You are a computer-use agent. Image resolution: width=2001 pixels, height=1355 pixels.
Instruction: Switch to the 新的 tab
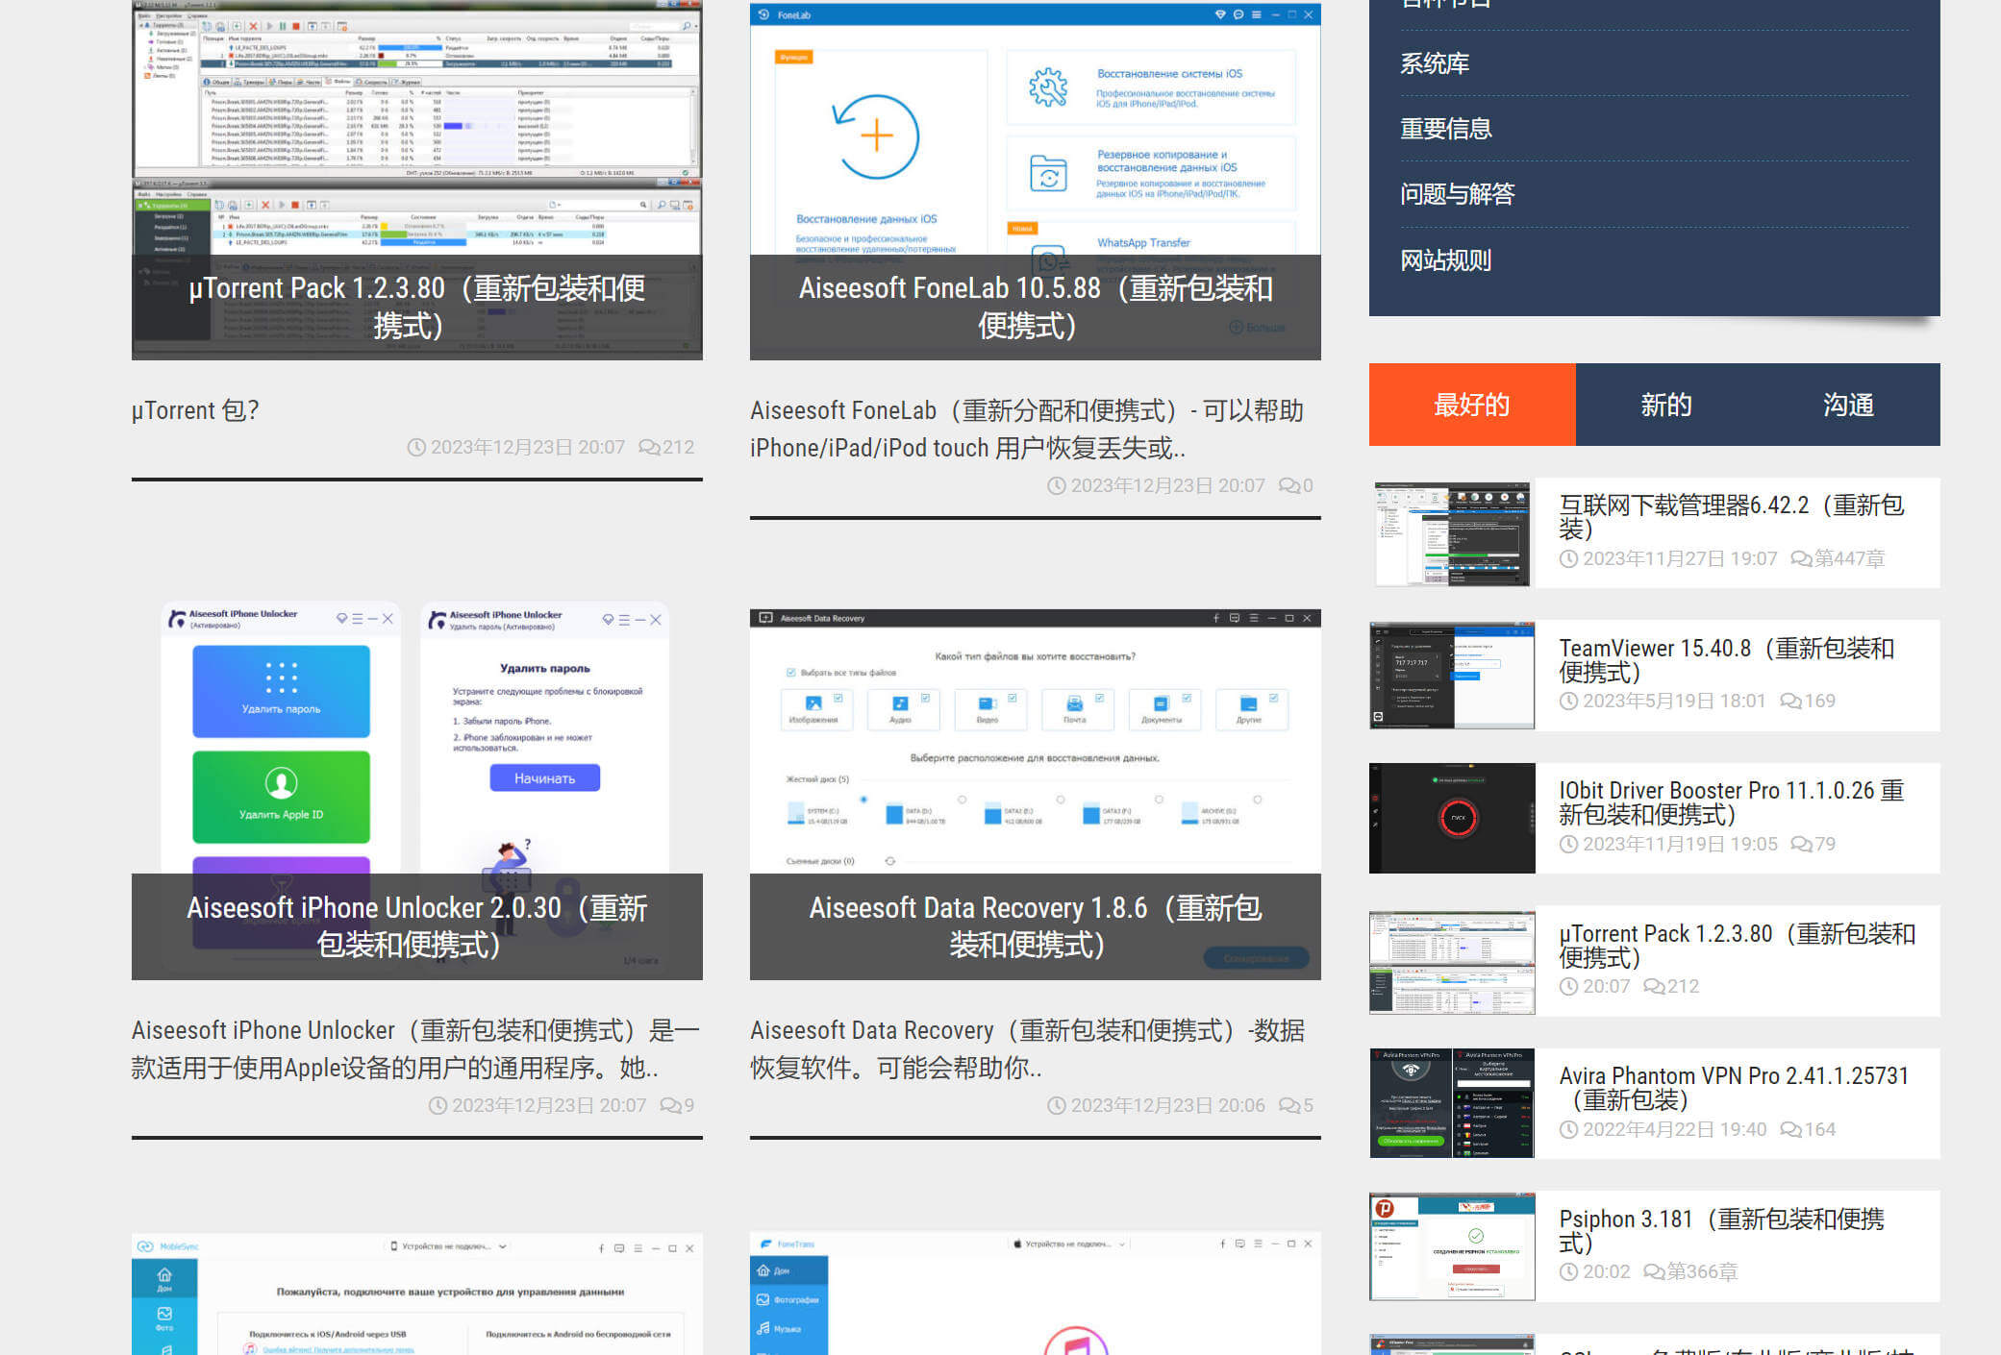1665,405
